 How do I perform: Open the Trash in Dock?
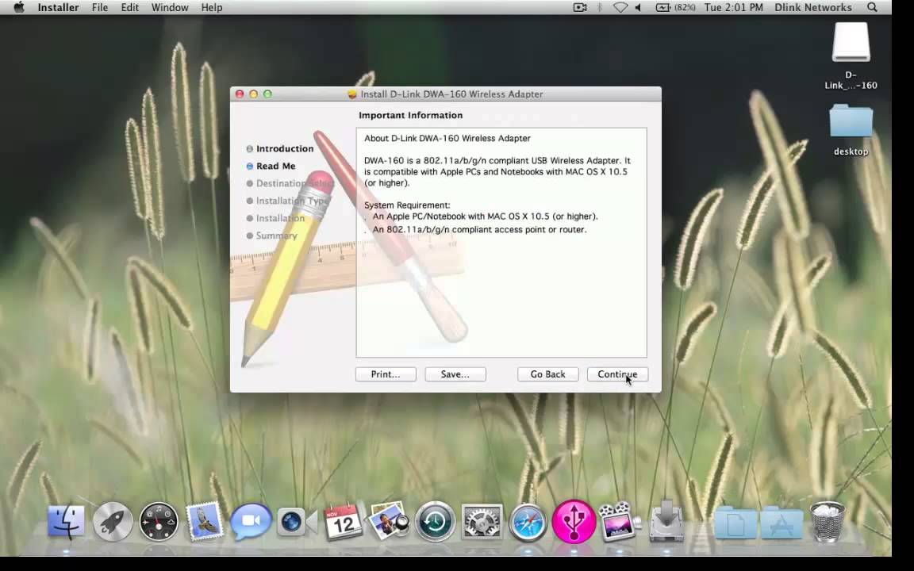tap(828, 522)
